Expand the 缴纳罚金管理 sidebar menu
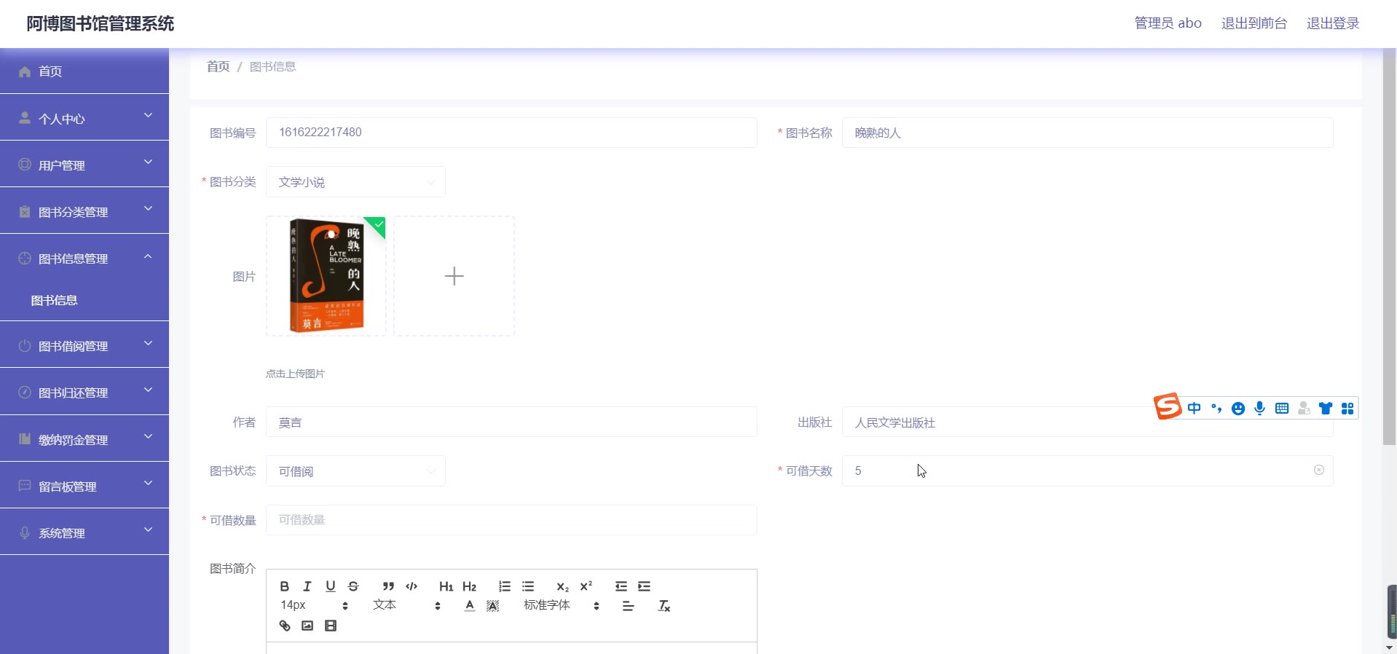Screen dimensions: 1397x654 [x=84, y=438]
